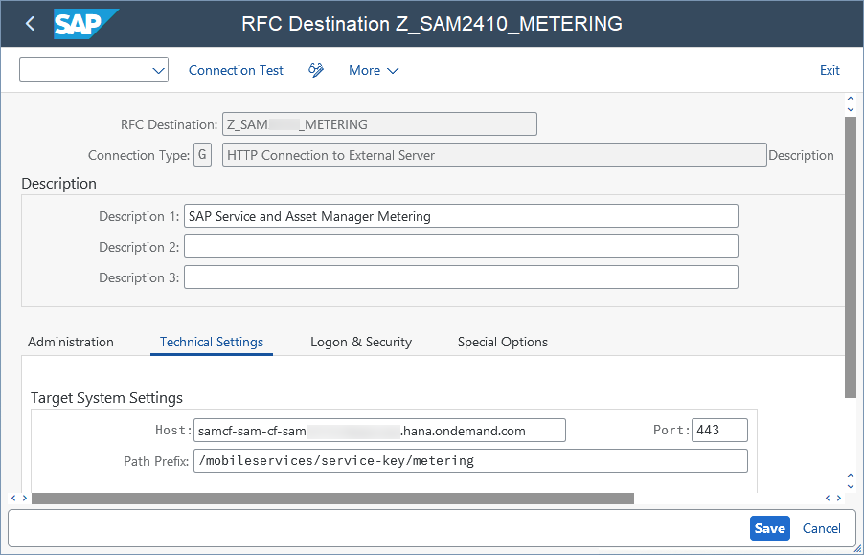
Task: Go back using the header arrow
Action: coord(30,24)
